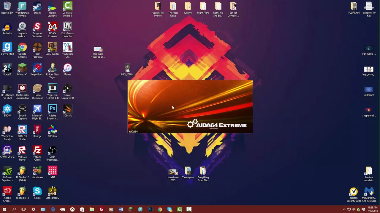Select Adobe Creative Cloud desktop icon

[x=7, y=195]
